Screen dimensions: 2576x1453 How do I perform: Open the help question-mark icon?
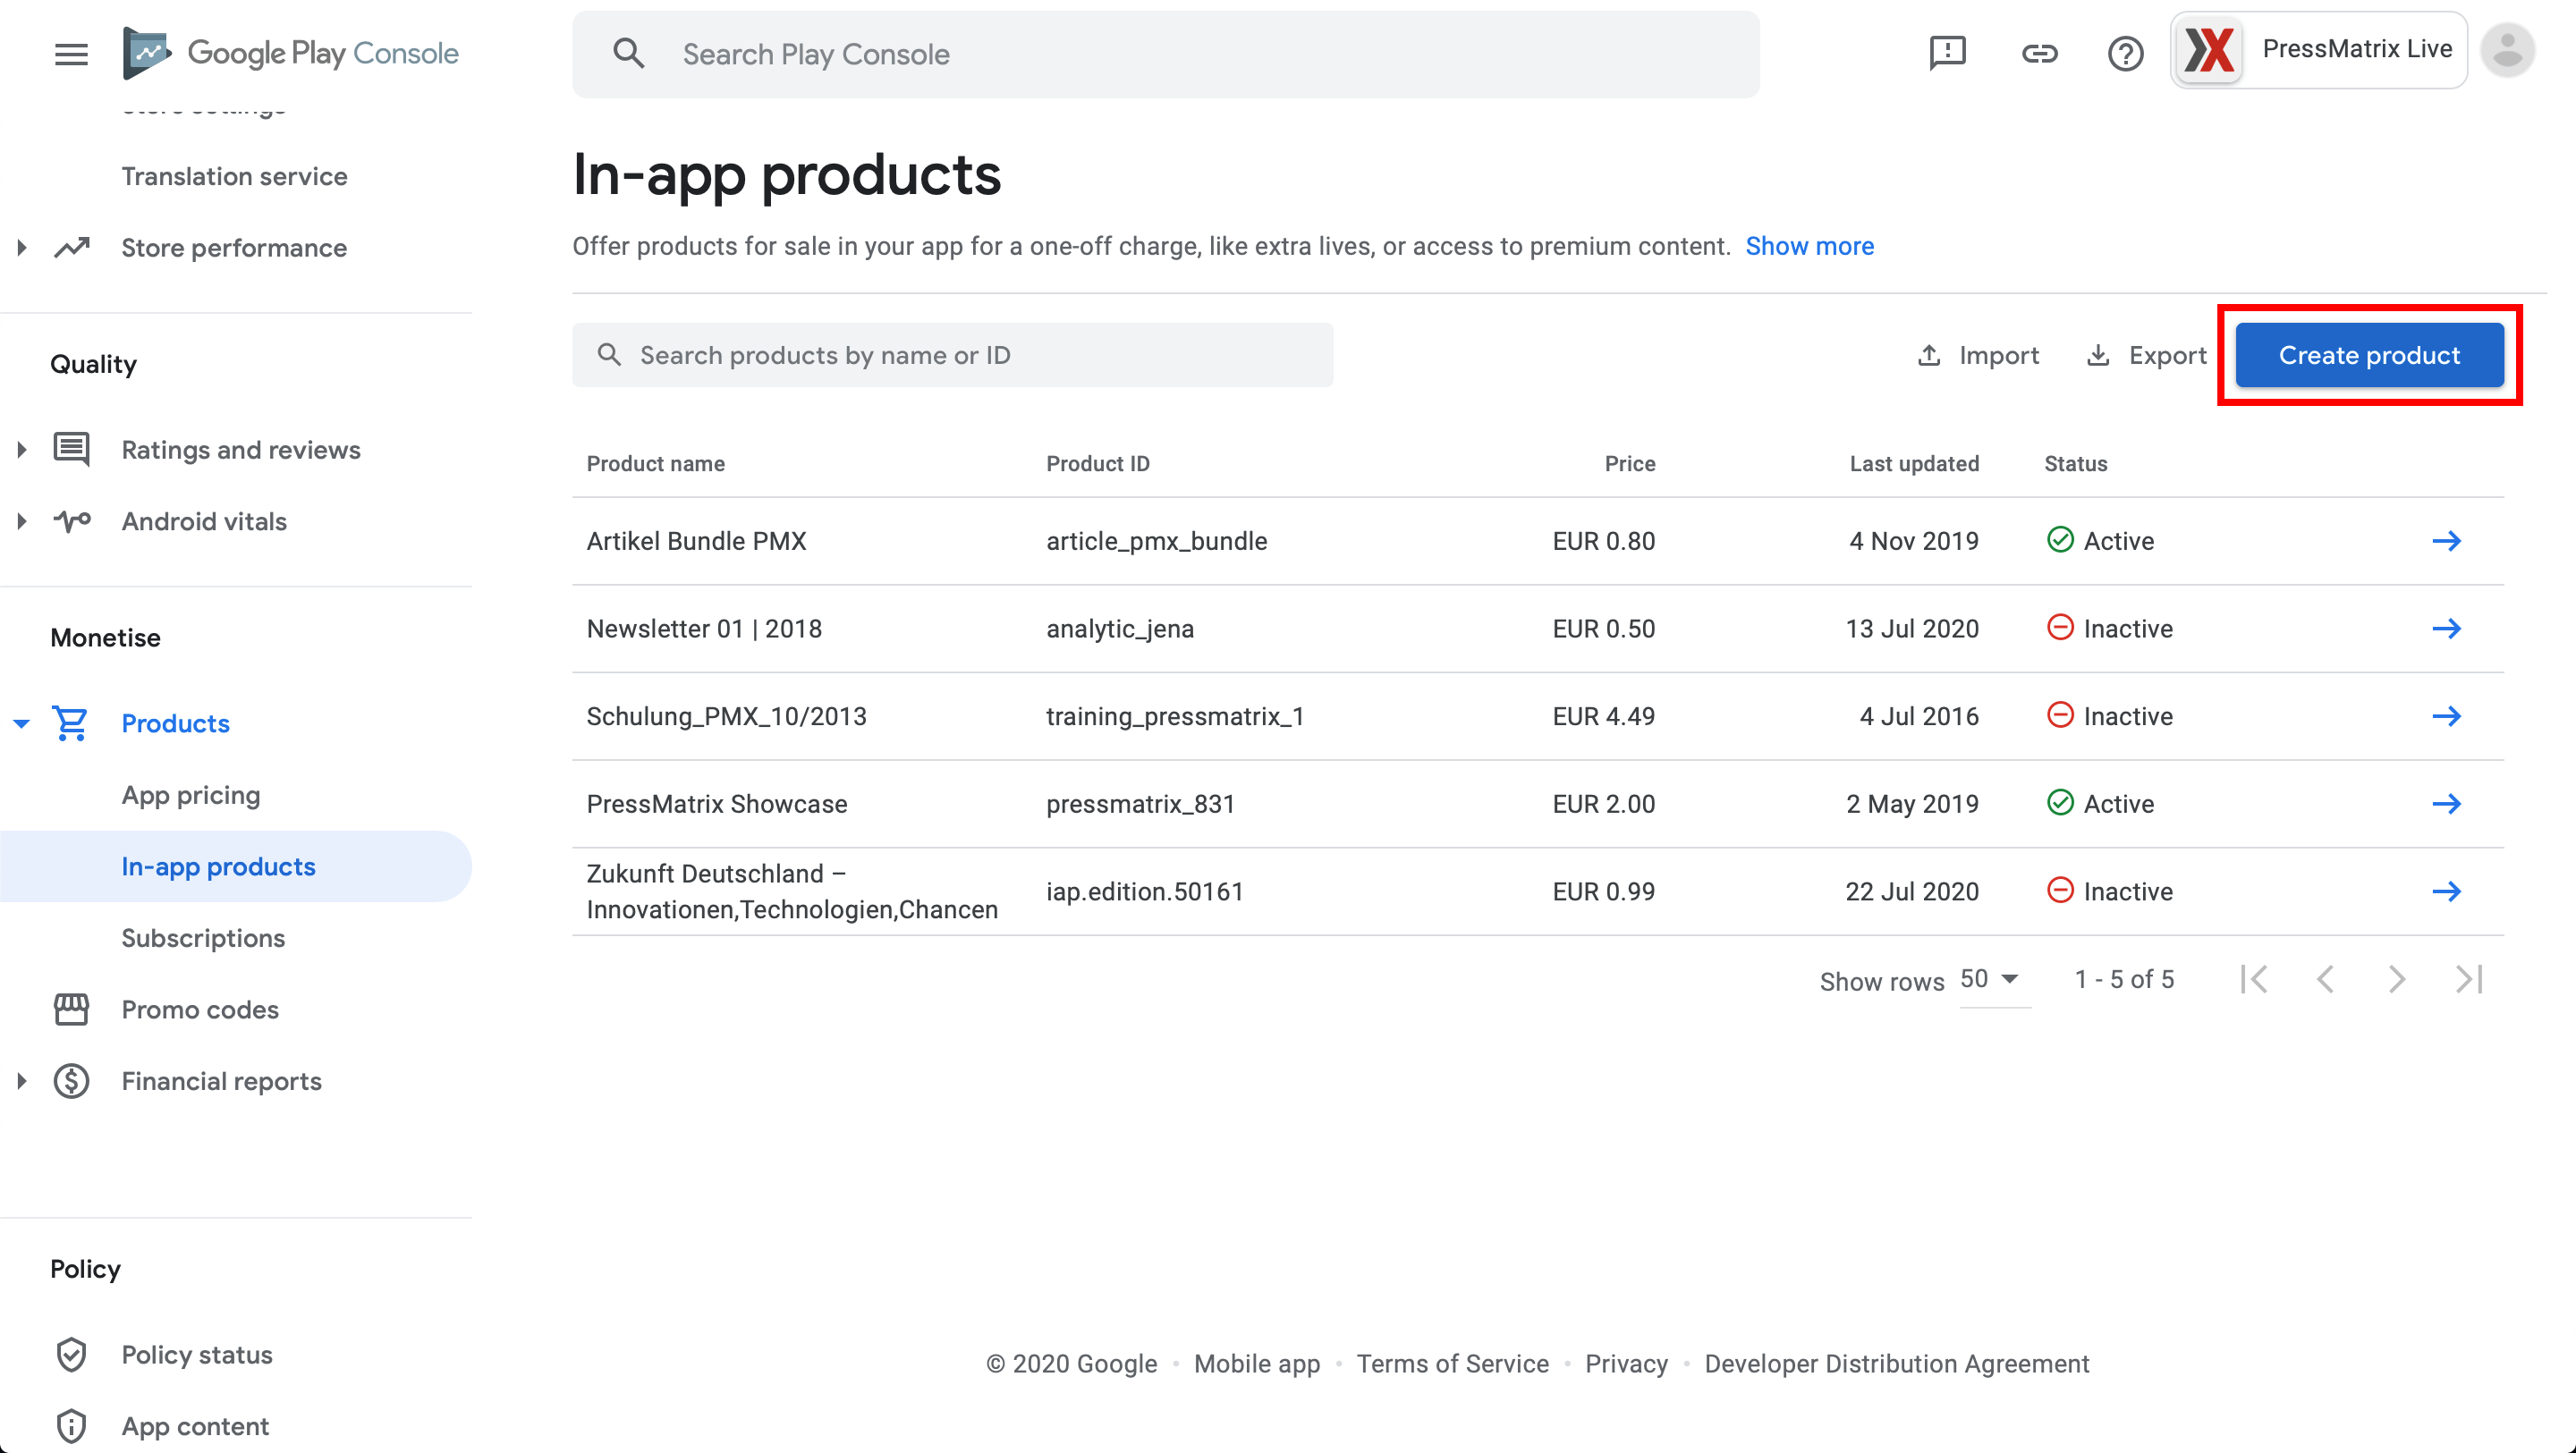2126,53
